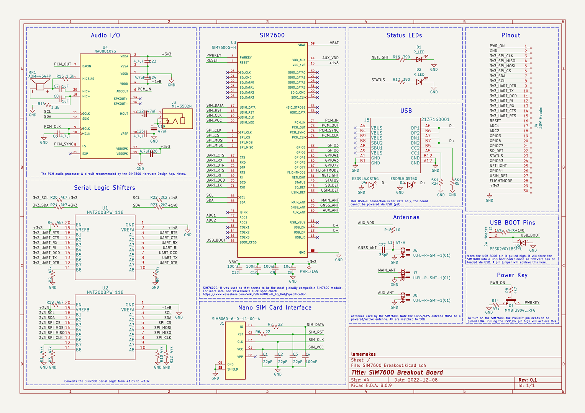Select the "30W Header" label
Image resolution: width=585 pixels, height=413 pixels.
click(x=541, y=117)
